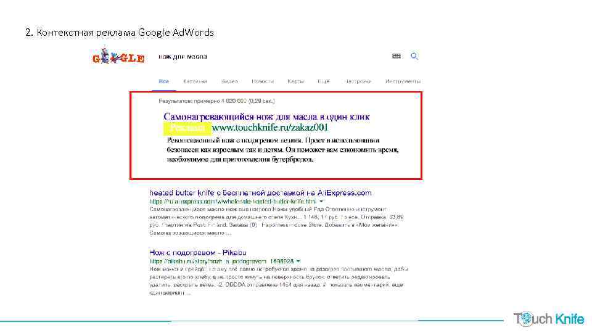Viewport: 592px width, 333px height.
Task: Expand the AliExpress URL dropdown arrow
Action: 321,202
